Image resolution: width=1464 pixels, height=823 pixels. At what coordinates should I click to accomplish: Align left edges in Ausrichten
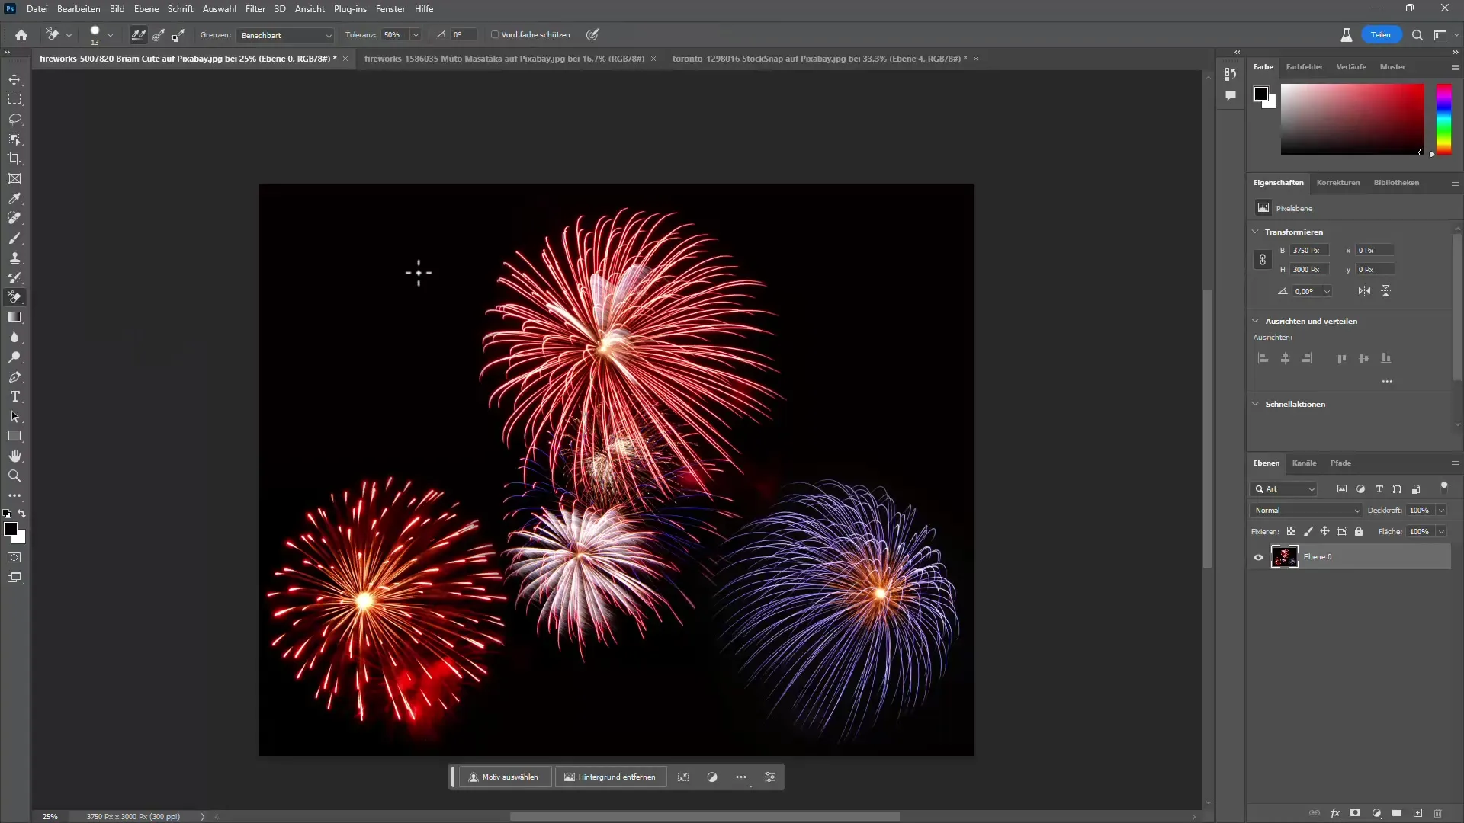(x=1263, y=358)
